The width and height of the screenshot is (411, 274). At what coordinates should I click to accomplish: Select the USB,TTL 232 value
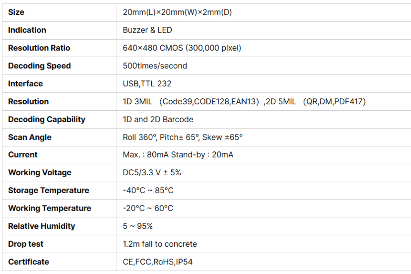pos(147,84)
